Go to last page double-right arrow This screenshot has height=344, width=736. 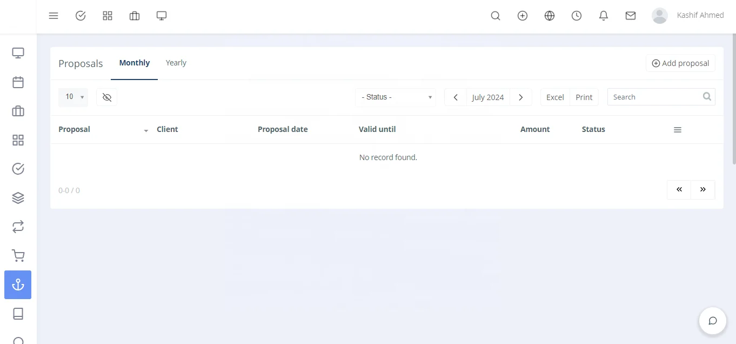(703, 190)
